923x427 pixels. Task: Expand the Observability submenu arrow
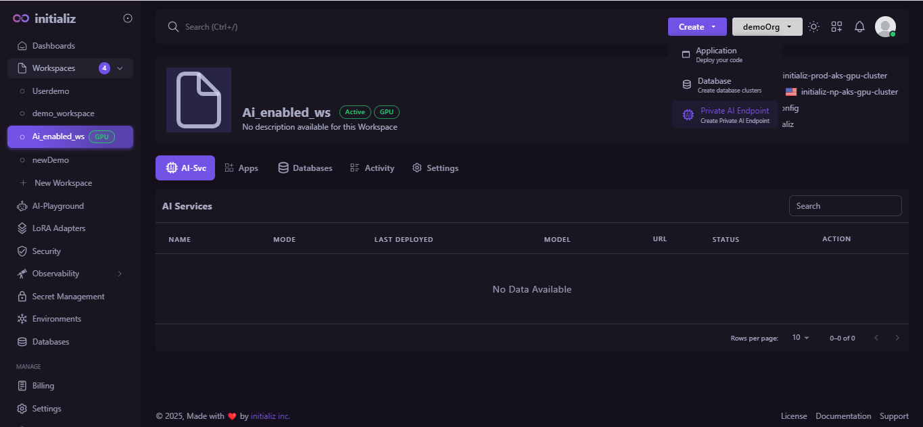[120, 274]
